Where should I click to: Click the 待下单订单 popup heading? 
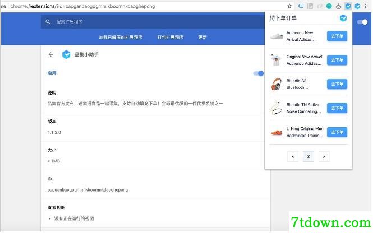pyautogui.click(x=283, y=18)
